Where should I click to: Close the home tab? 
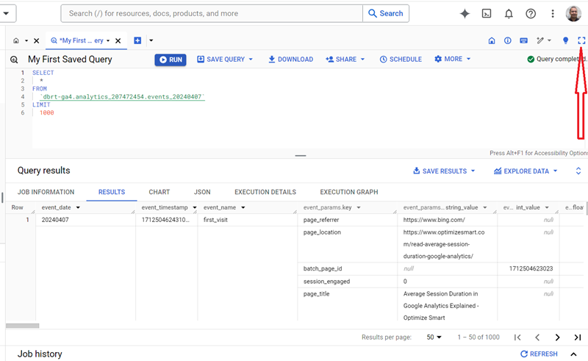(36, 40)
